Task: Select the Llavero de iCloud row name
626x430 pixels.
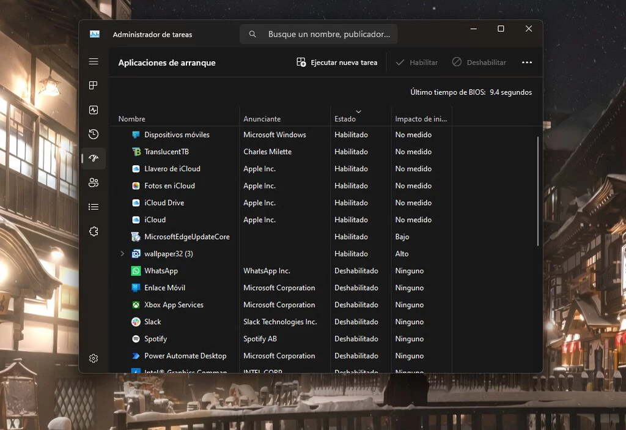Action: click(x=172, y=169)
